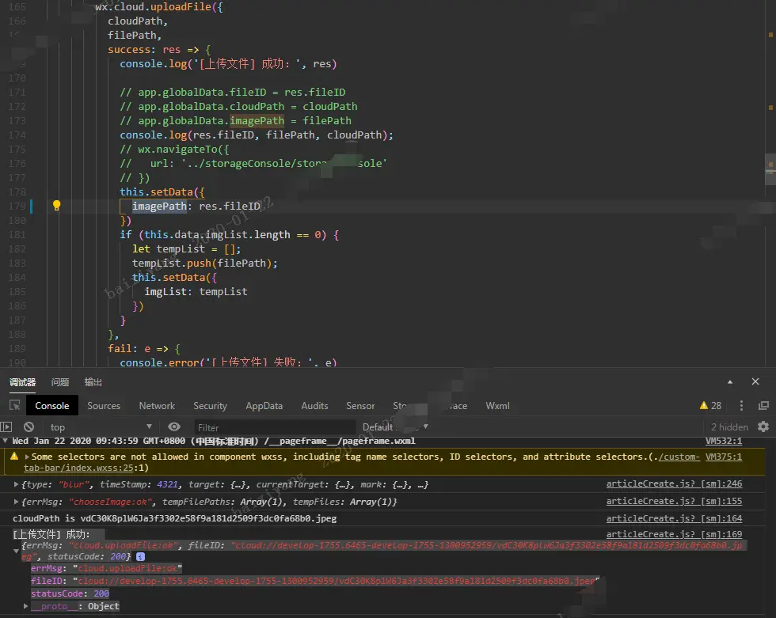Image resolution: width=776 pixels, height=618 pixels.
Task: Open the devtools three-dot menu
Action: click(741, 405)
